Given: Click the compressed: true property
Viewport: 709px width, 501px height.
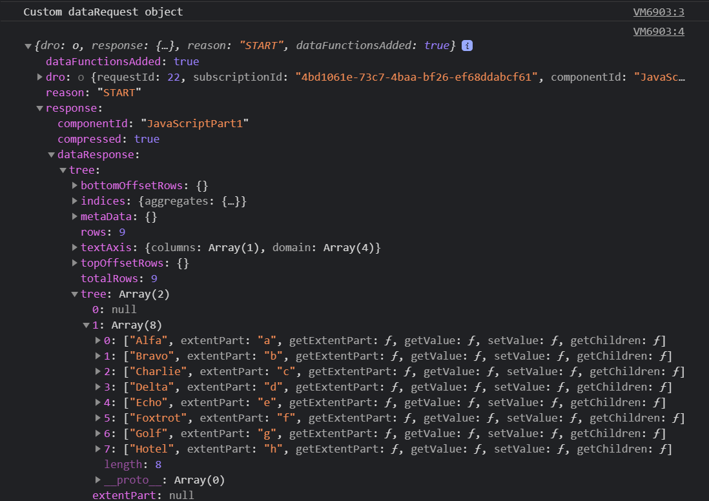Looking at the screenshot, I should 108,139.
